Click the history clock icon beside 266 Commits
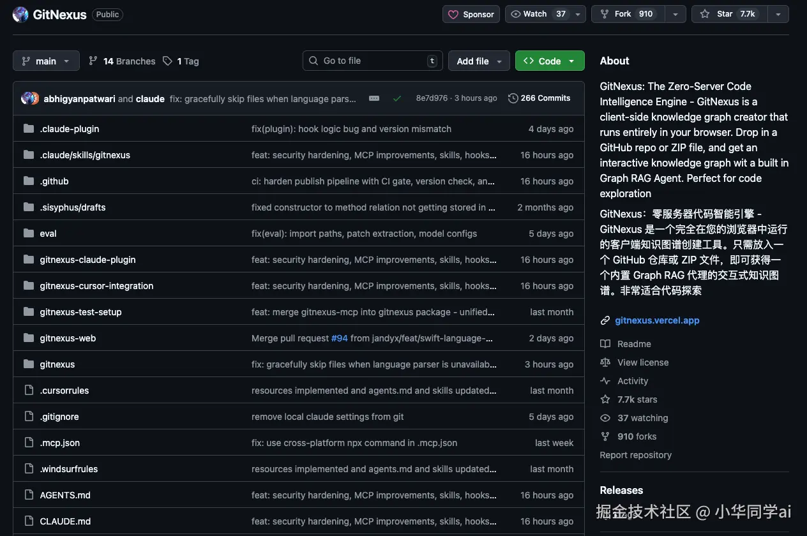Image resolution: width=807 pixels, height=536 pixels. (513, 98)
